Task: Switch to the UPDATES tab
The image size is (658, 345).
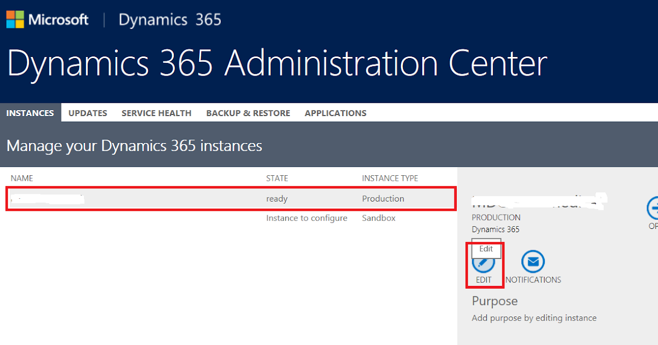Action: point(87,113)
